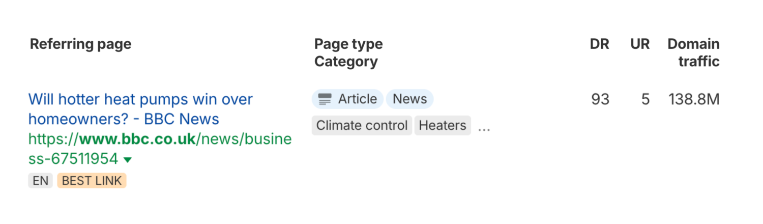Click the UR value 5
This screenshot has height=224, width=763.
click(x=645, y=99)
